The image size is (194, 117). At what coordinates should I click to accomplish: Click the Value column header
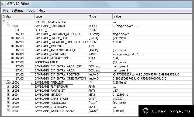click(x=153, y=16)
